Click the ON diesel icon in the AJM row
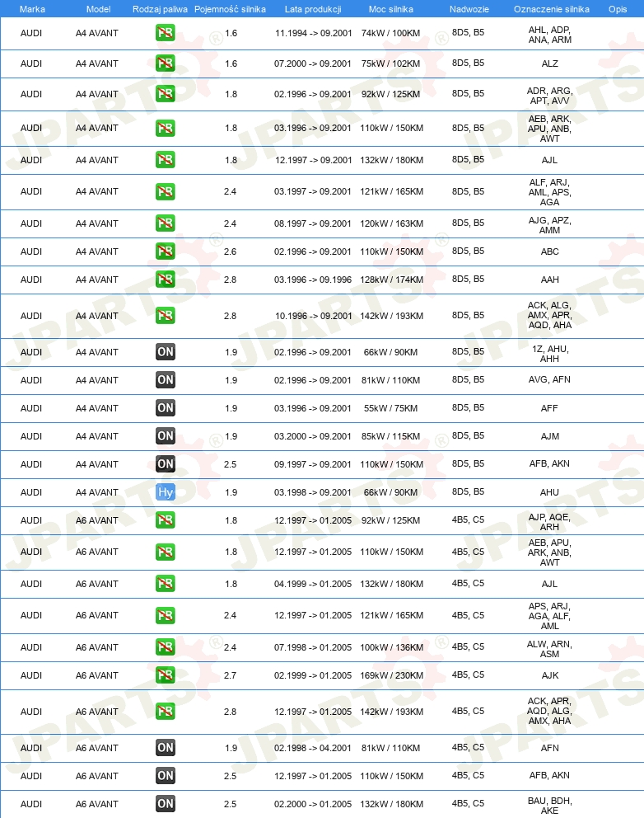This screenshot has height=818, width=644. (166, 436)
